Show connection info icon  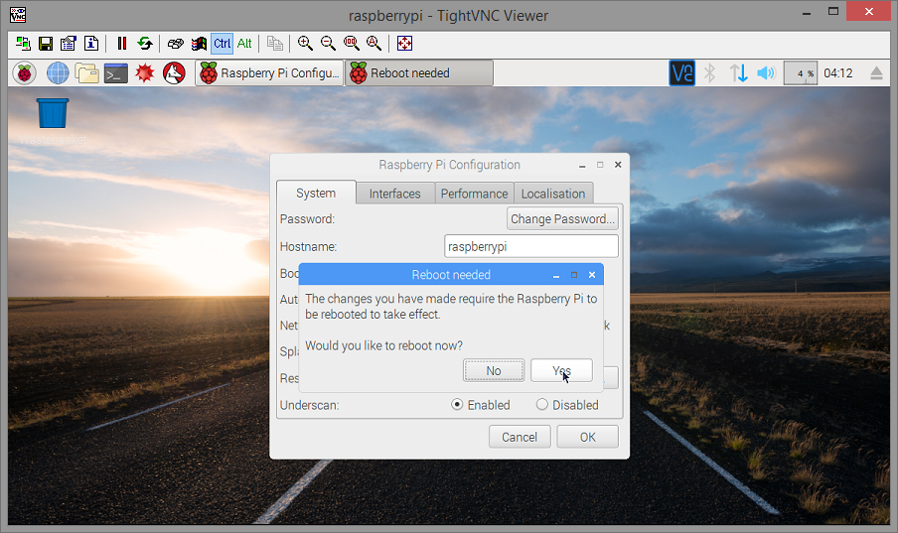pos(91,44)
